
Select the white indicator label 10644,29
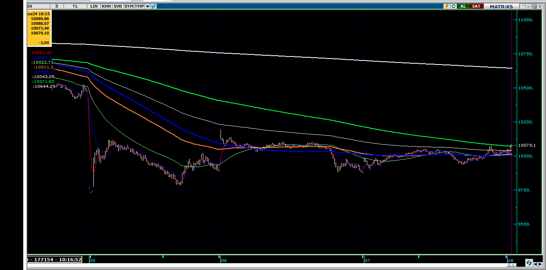point(44,87)
